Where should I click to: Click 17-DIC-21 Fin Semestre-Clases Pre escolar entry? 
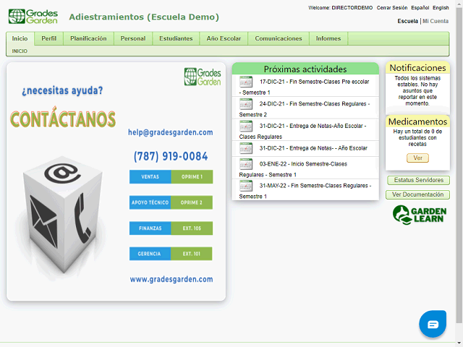tap(305, 85)
